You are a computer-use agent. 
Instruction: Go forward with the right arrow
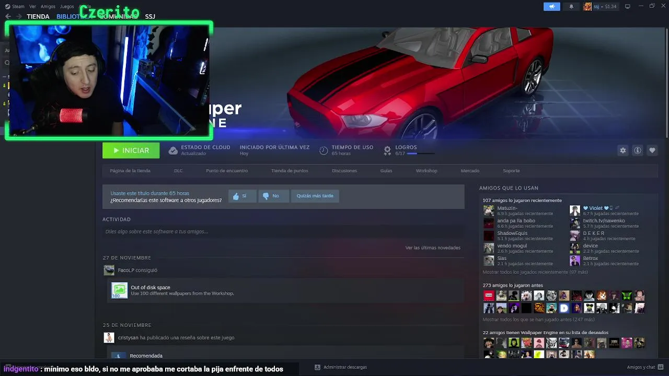[x=19, y=16]
